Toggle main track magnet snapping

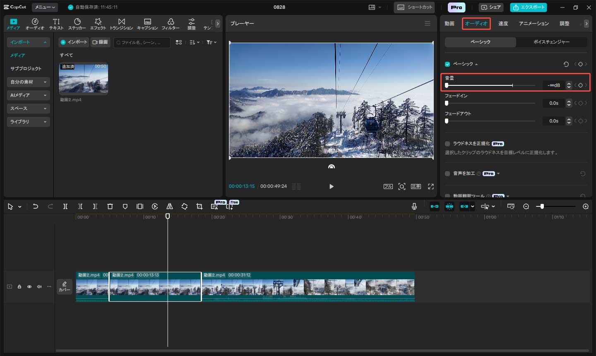435,206
